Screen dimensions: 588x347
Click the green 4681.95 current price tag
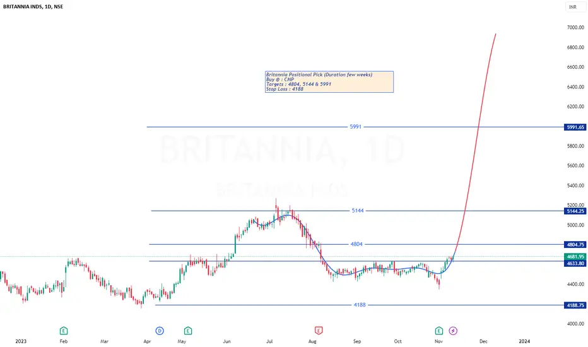click(575, 257)
